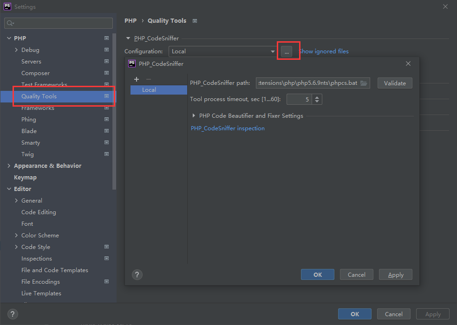Expand PHP Code Beautifier and Fixer Settings

(194, 115)
